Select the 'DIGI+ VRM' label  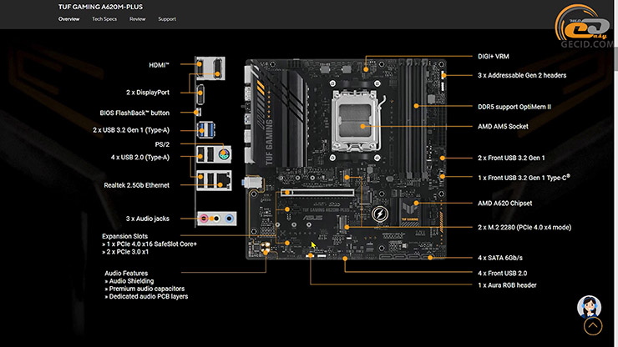click(493, 57)
